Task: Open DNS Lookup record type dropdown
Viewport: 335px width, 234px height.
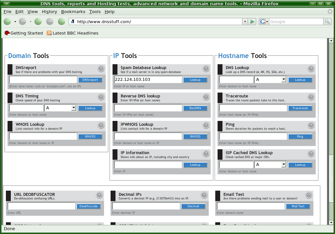Action: (x=270, y=80)
